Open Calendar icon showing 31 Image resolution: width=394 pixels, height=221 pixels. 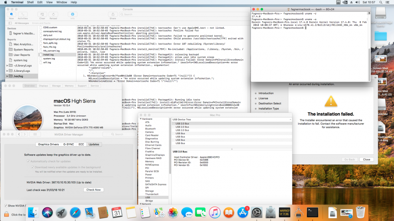(x=117, y=212)
